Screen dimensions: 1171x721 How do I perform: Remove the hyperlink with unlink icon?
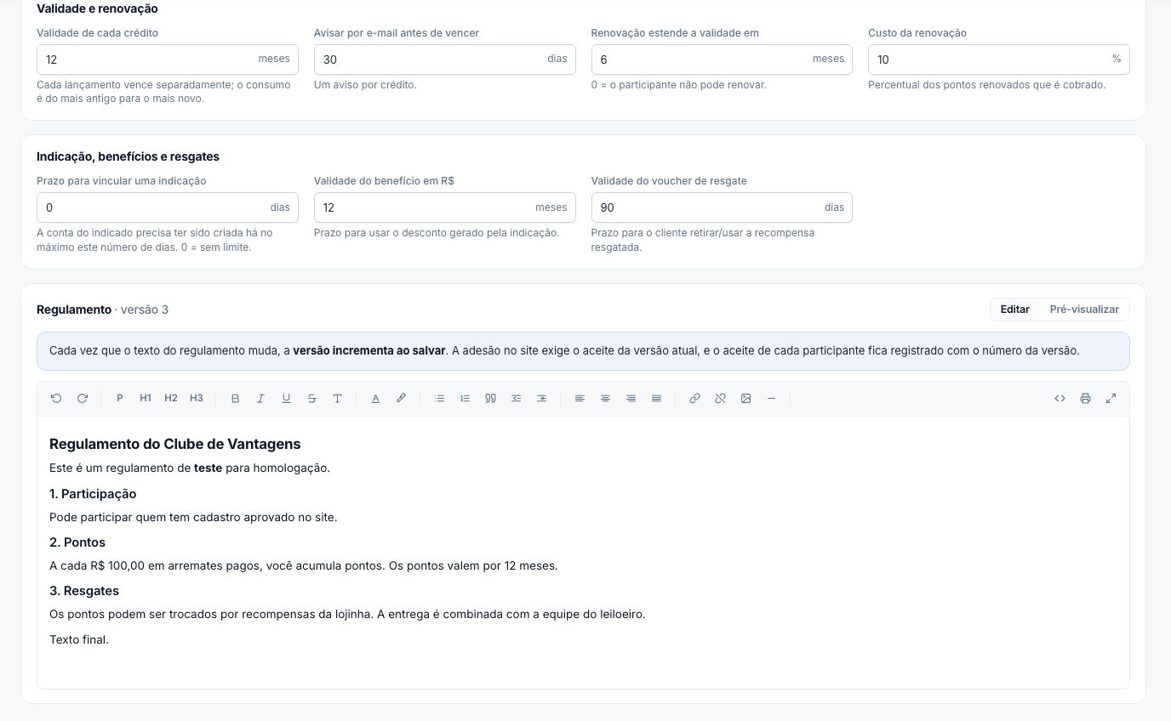click(x=720, y=398)
